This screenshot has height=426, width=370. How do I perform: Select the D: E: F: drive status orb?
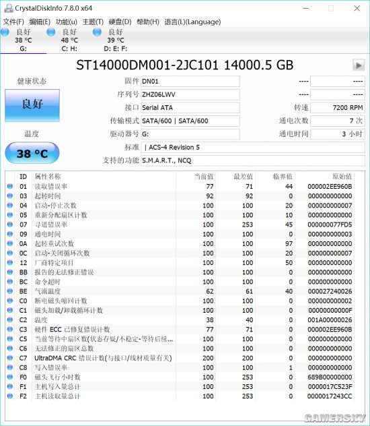pos(97,32)
